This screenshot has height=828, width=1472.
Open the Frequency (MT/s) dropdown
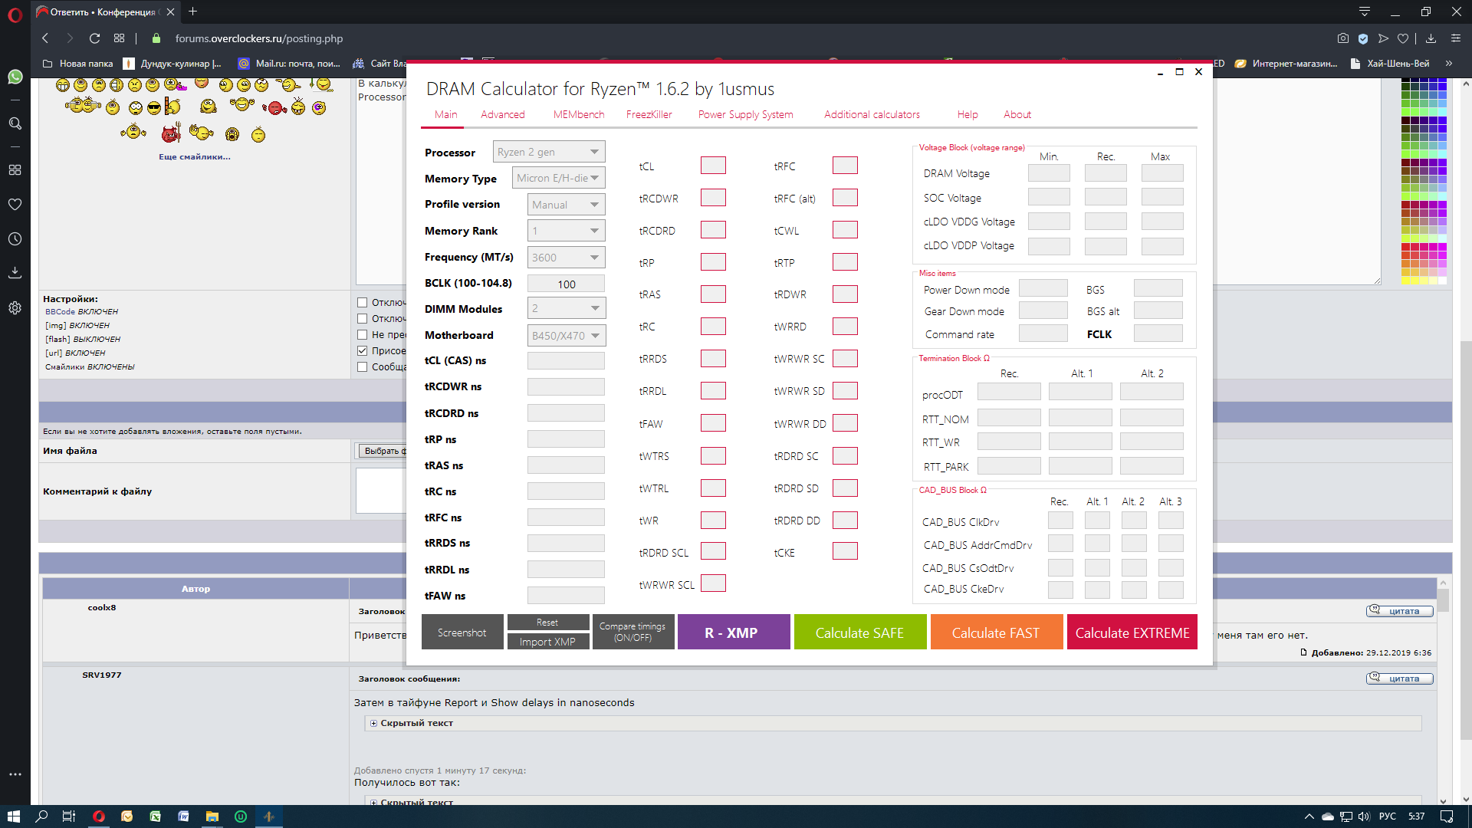(566, 258)
